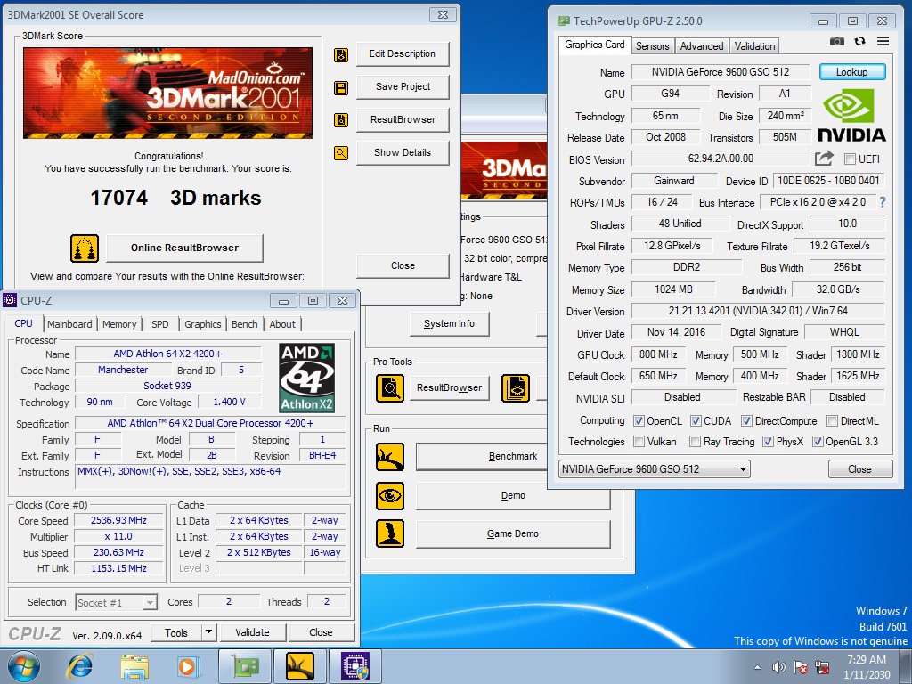Click the Show Details button
The height and width of the screenshot is (684, 912).
point(403,152)
